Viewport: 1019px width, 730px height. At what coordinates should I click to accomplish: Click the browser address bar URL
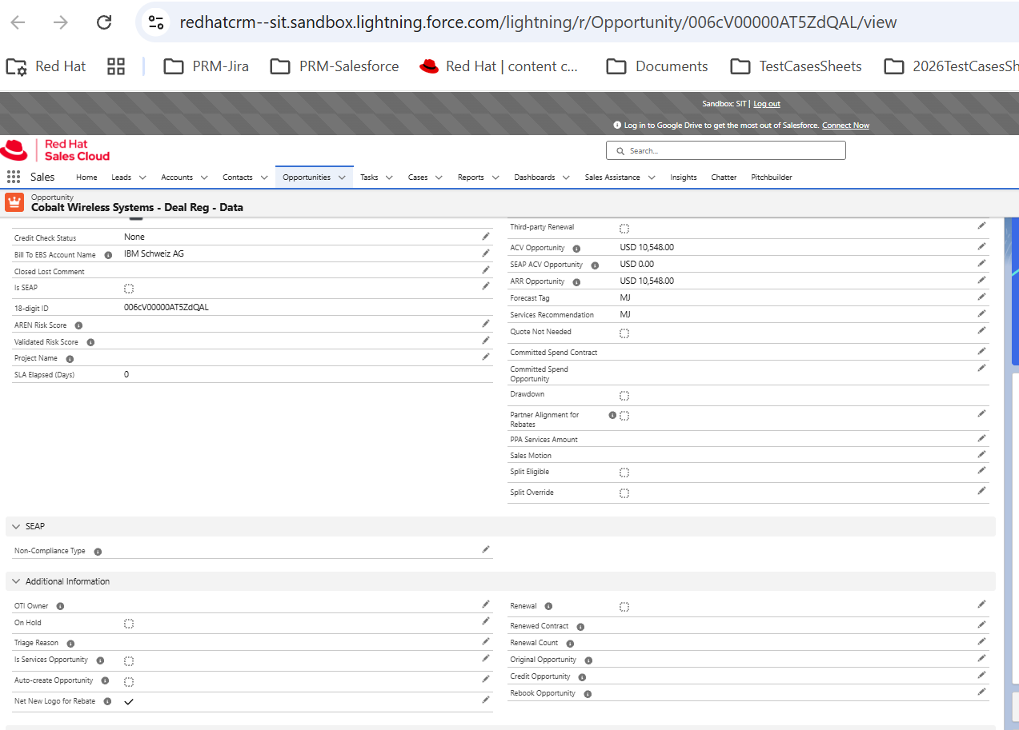[538, 22]
